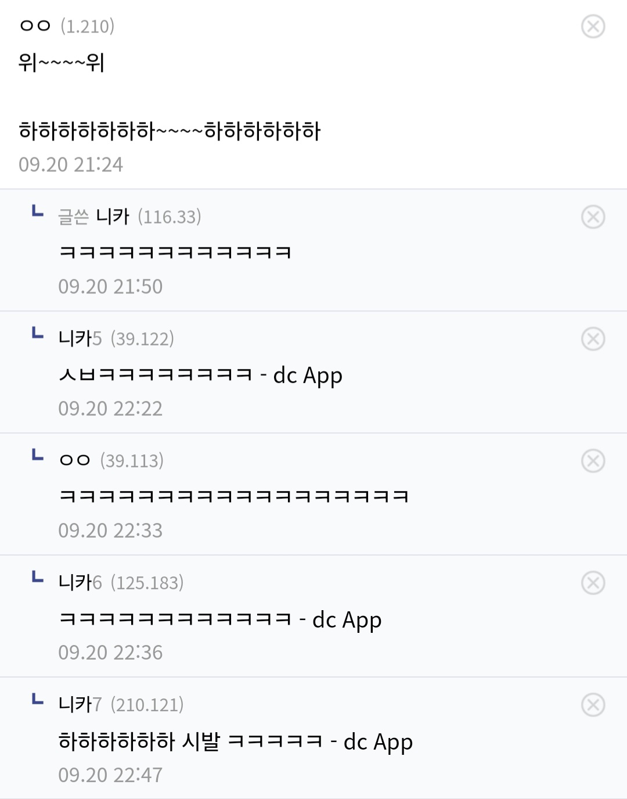Delete the reply by 글쓴 니카 (116.33)
627x799 pixels.
point(593,217)
